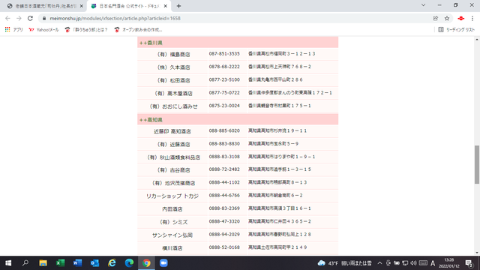Open the Apps bookmark shortcut
Screen dimensions: 480x270
pyautogui.click(x=13, y=30)
